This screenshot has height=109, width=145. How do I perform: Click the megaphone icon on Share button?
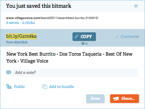[x=116, y=99]
